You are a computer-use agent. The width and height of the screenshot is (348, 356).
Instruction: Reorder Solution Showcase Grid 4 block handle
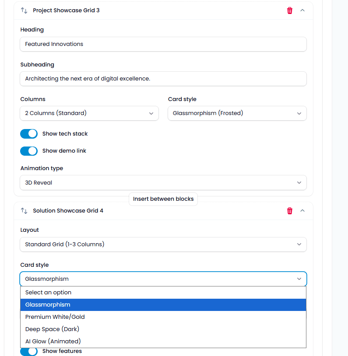tap(24, 211)
